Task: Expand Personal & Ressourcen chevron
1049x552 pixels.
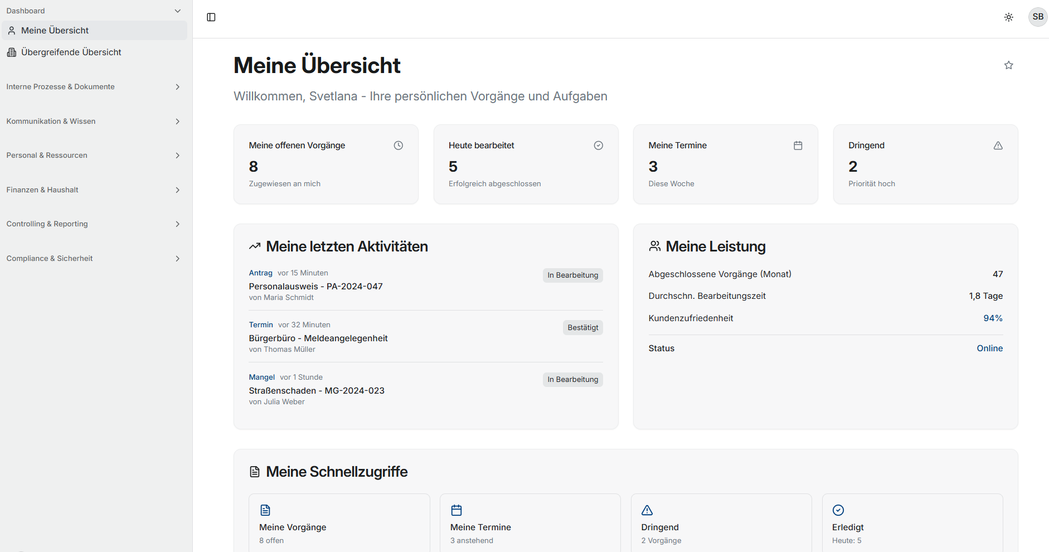Action: tap(178, 156)
